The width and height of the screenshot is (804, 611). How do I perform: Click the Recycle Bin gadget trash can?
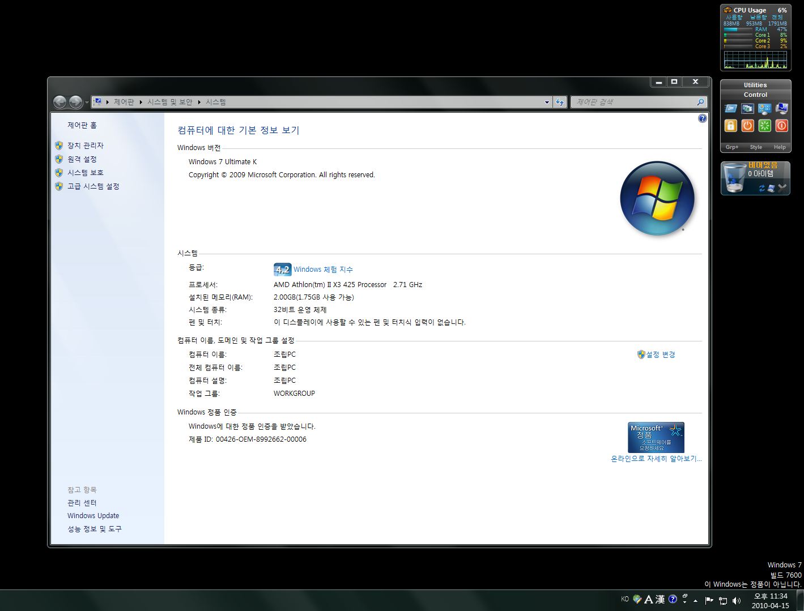click(x=734, y=178)
